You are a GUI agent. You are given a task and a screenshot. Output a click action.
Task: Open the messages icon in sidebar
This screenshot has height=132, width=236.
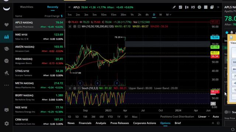[6, 110]
